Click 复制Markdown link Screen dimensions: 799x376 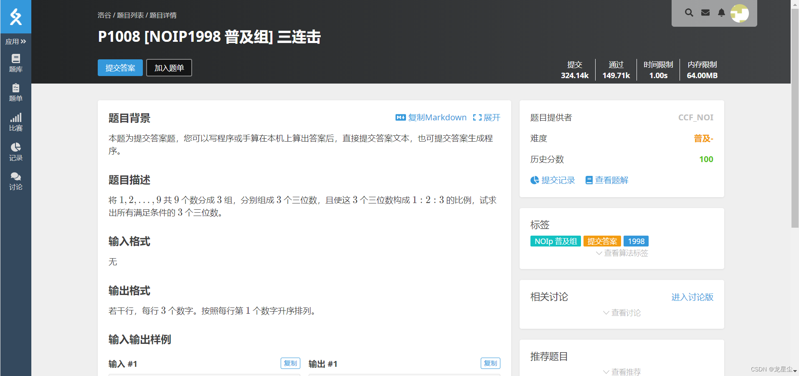[437, 117]
